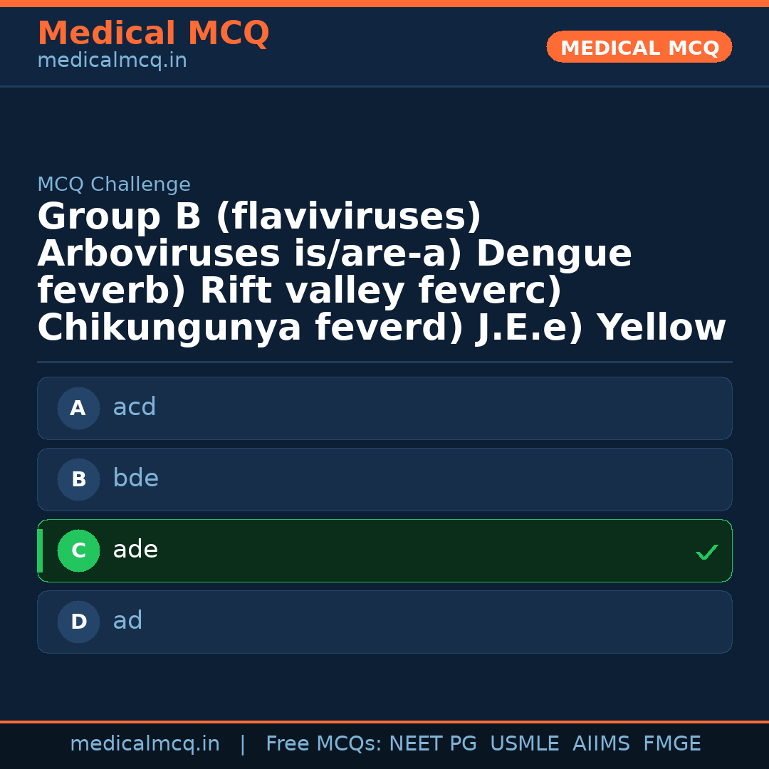Click the green checkmark on option C
This screenshot has height=769, width=769.
pos(706,551)
